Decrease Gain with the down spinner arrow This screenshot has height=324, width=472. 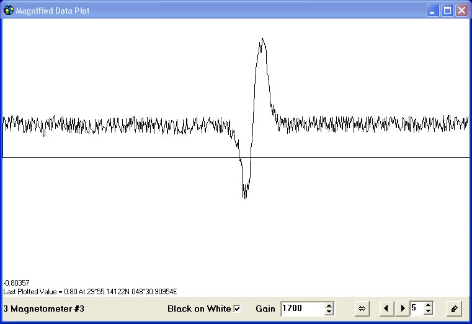pyautogui.click(x=329, y=312)
